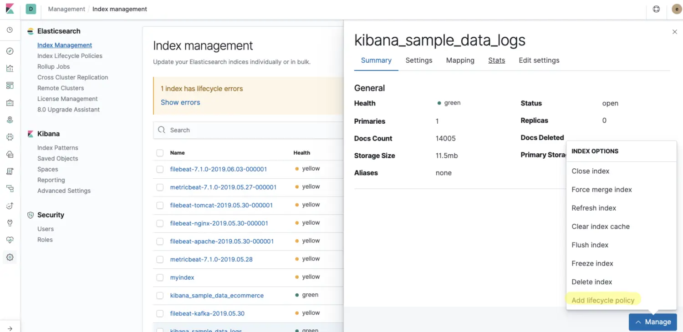The width and height of the screenshot is (683, 332).
Task: Switch to the Mapping tab
Action: point(460,60)
